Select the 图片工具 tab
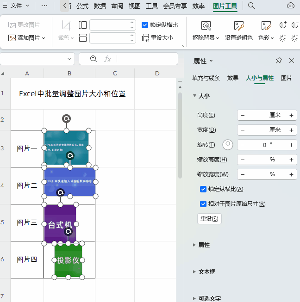Viewport: 300px width, 302px height. [x=225, y=6]
